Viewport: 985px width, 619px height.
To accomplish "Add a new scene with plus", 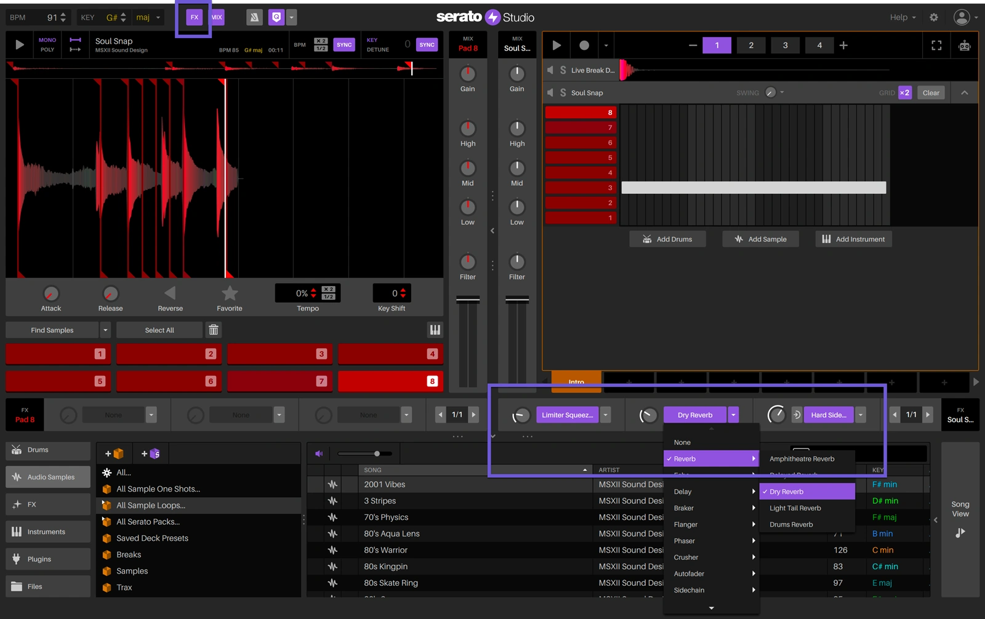I will point(843,45).
